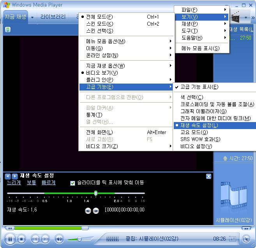
Task: Open the green Now Playing options icon
Action: pyautogui.click(x=8, y=30)
